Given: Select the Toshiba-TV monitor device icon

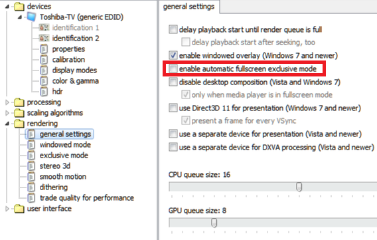Looking at the screenshot, I should coord(32,17).
